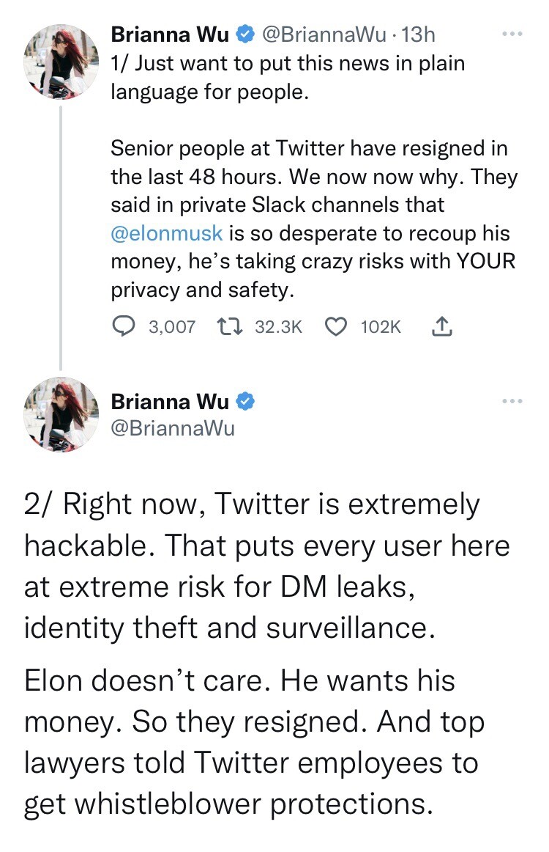Viewport: 549px width, 852px height.
Task: Open more options on the 2/ tweet
Action: 512,401
